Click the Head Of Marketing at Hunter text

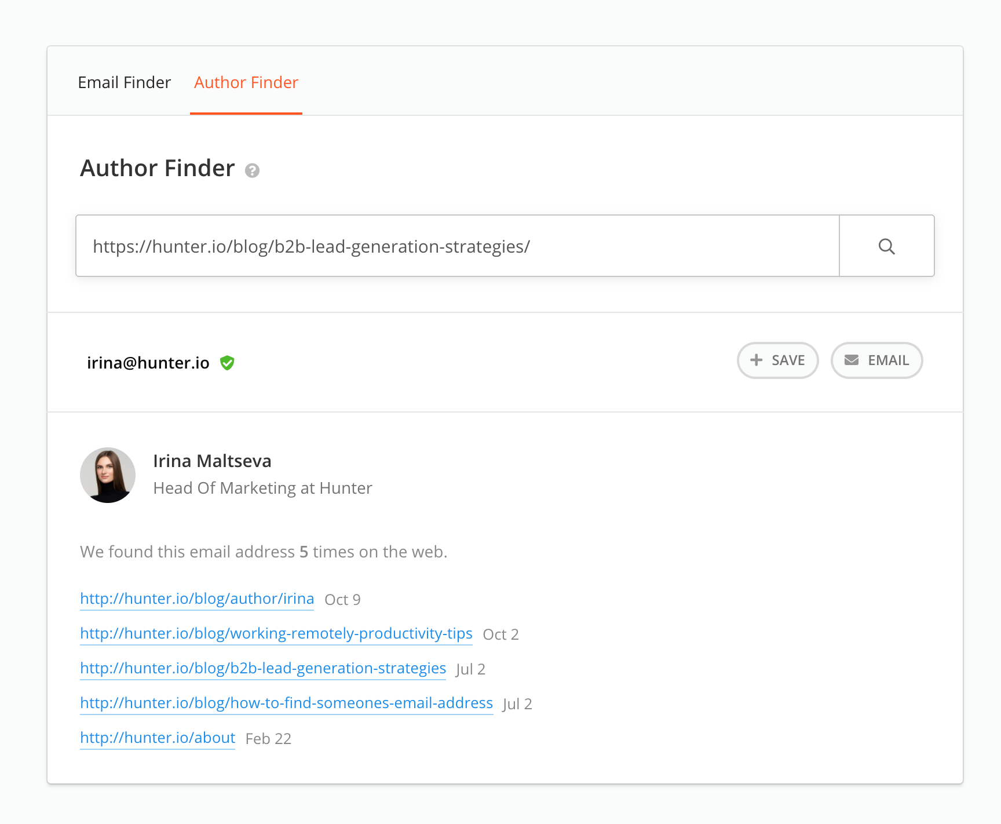tap(262, 488)
